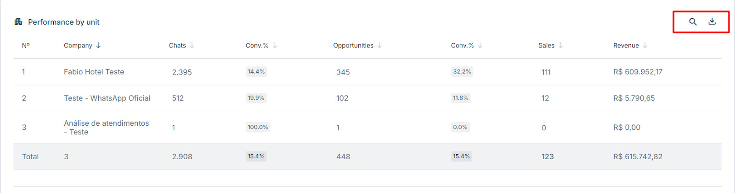Click the first Conv.% sort arrow
The height and width of the screenshot is (193, 735).
275,45
